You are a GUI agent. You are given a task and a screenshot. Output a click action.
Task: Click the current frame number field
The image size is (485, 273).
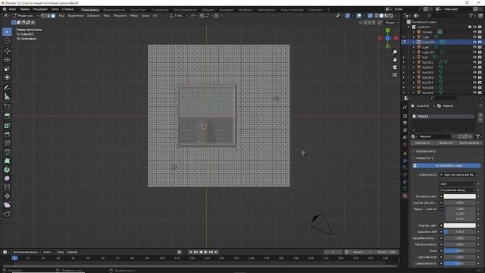333,253
